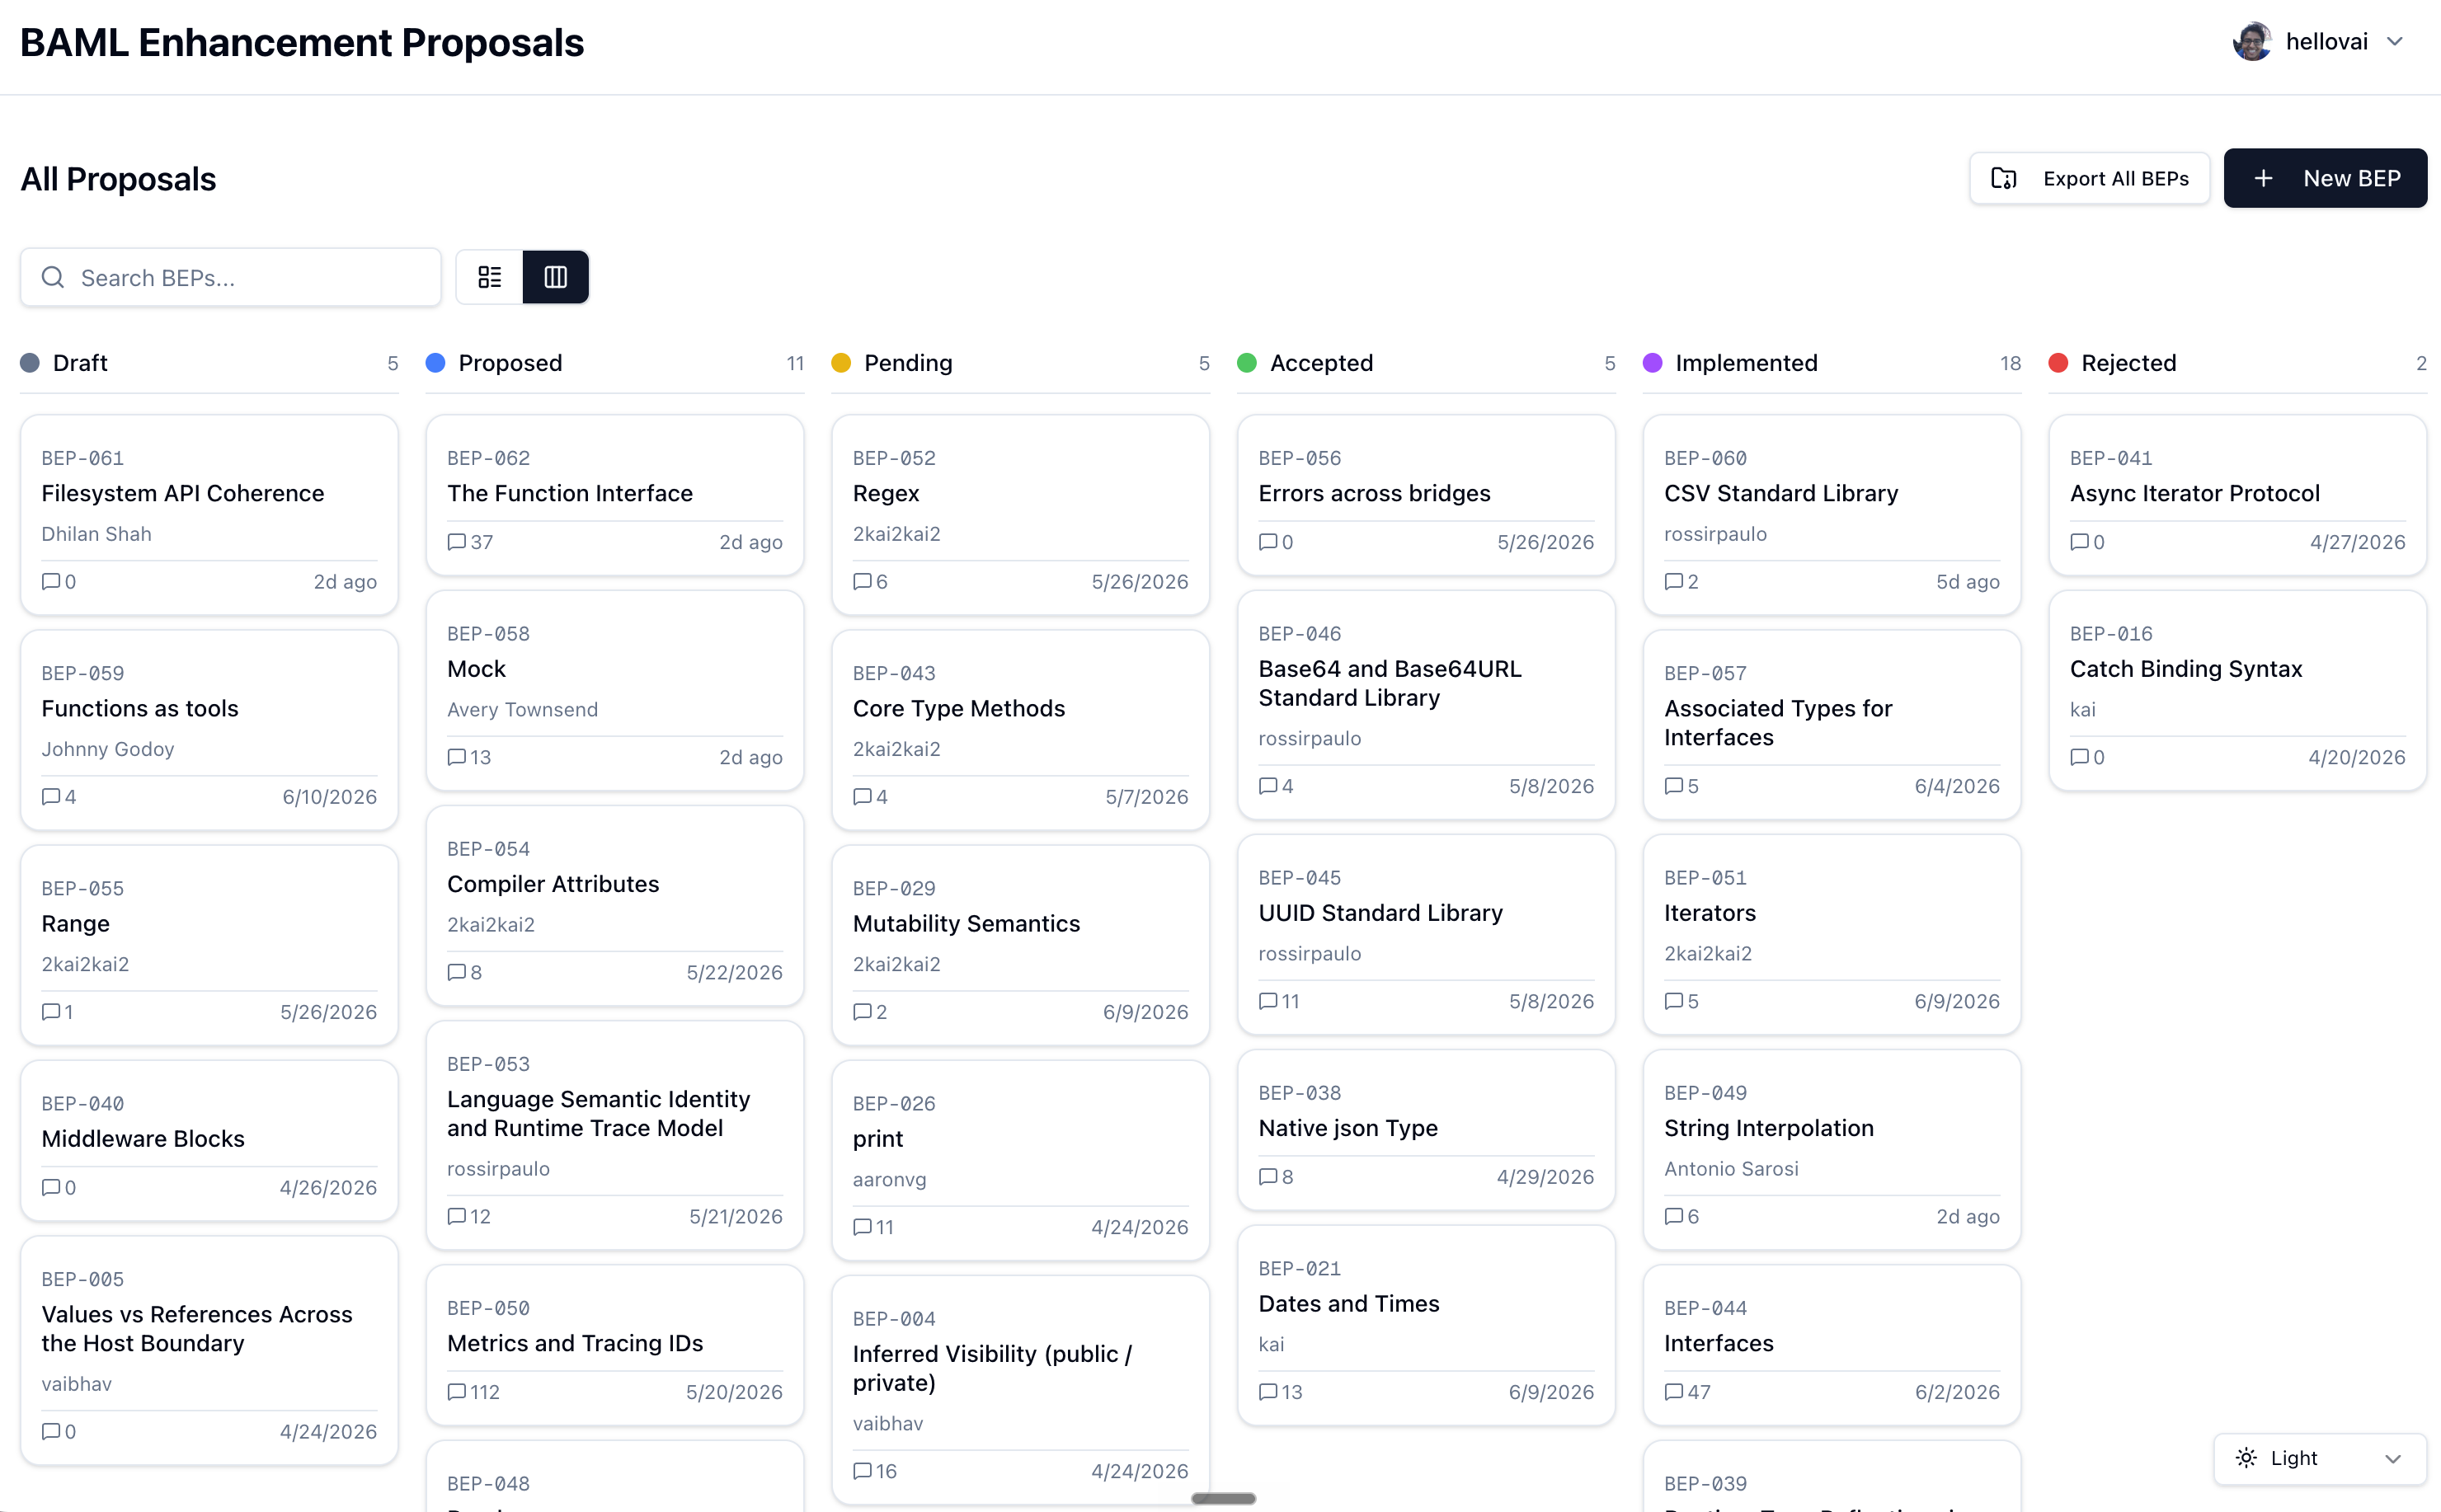Image resolution: width=2441 pixels, height=1512 pixels.
Task: Click author name Antonio Sarosi
Action: point(1731,1169)
